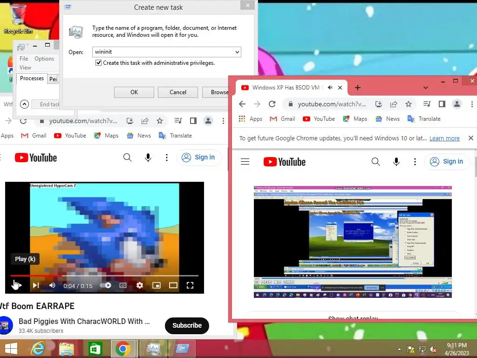Confirm with OK in Create new task
Image resolution: width=477 pixels, height=358 pixels.
[134, 92]
